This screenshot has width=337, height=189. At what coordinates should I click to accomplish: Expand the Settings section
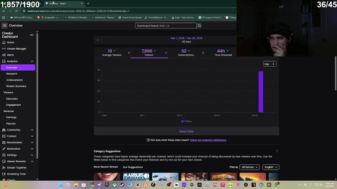[32, 155]
